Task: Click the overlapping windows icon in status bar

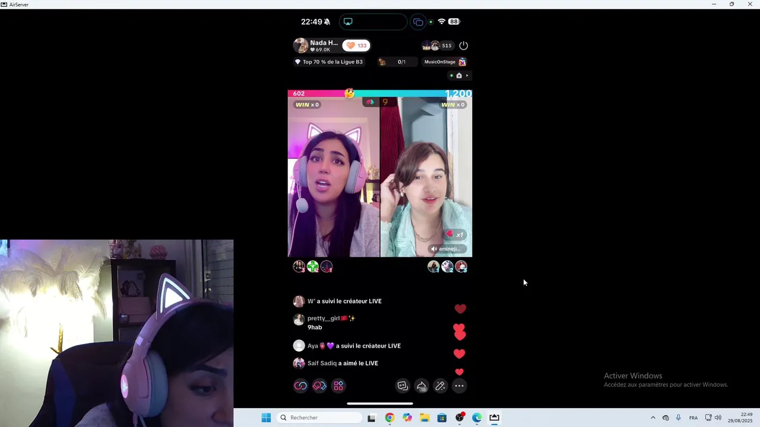Action: point(419,22)
